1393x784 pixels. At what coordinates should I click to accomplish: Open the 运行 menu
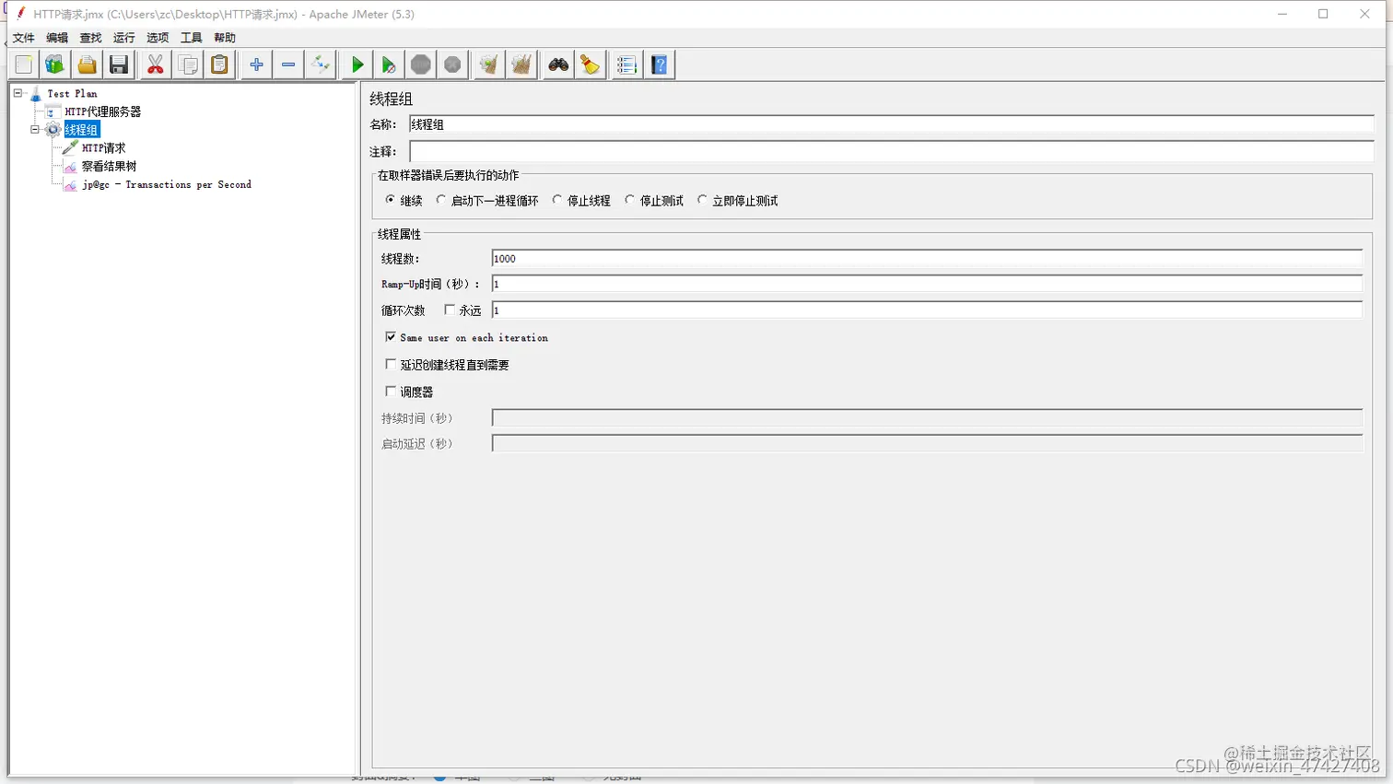click(x=123, y=38)
